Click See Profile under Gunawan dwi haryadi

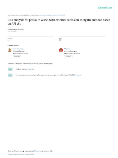17,57
